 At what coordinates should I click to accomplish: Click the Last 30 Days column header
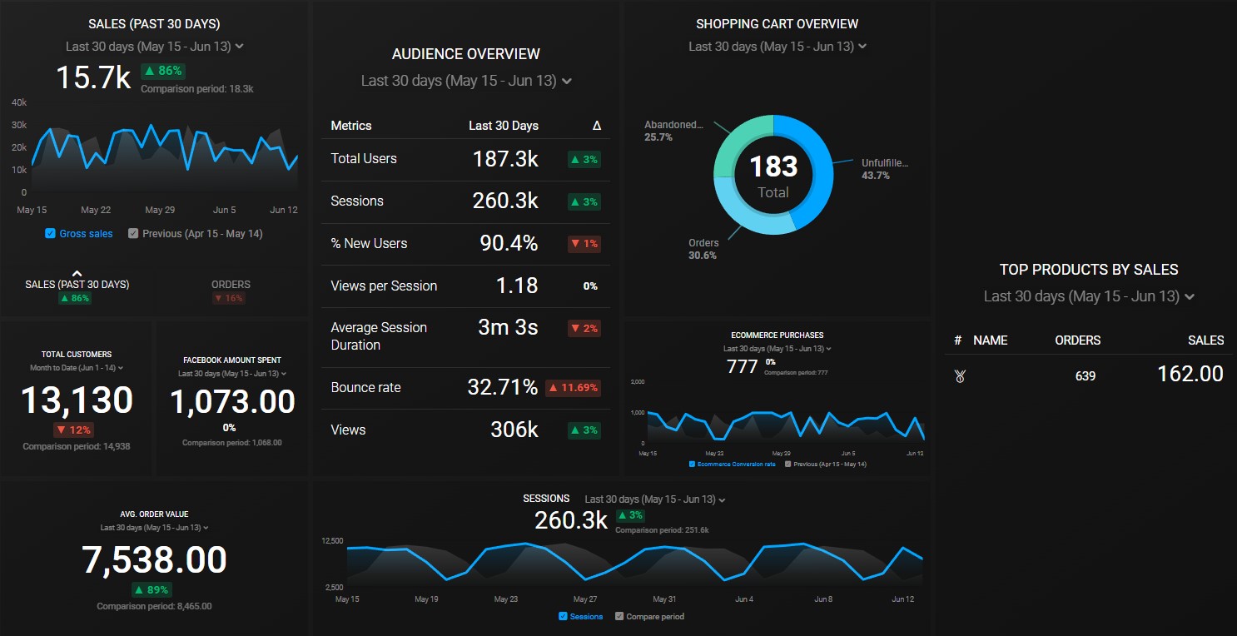pos(504,126)
